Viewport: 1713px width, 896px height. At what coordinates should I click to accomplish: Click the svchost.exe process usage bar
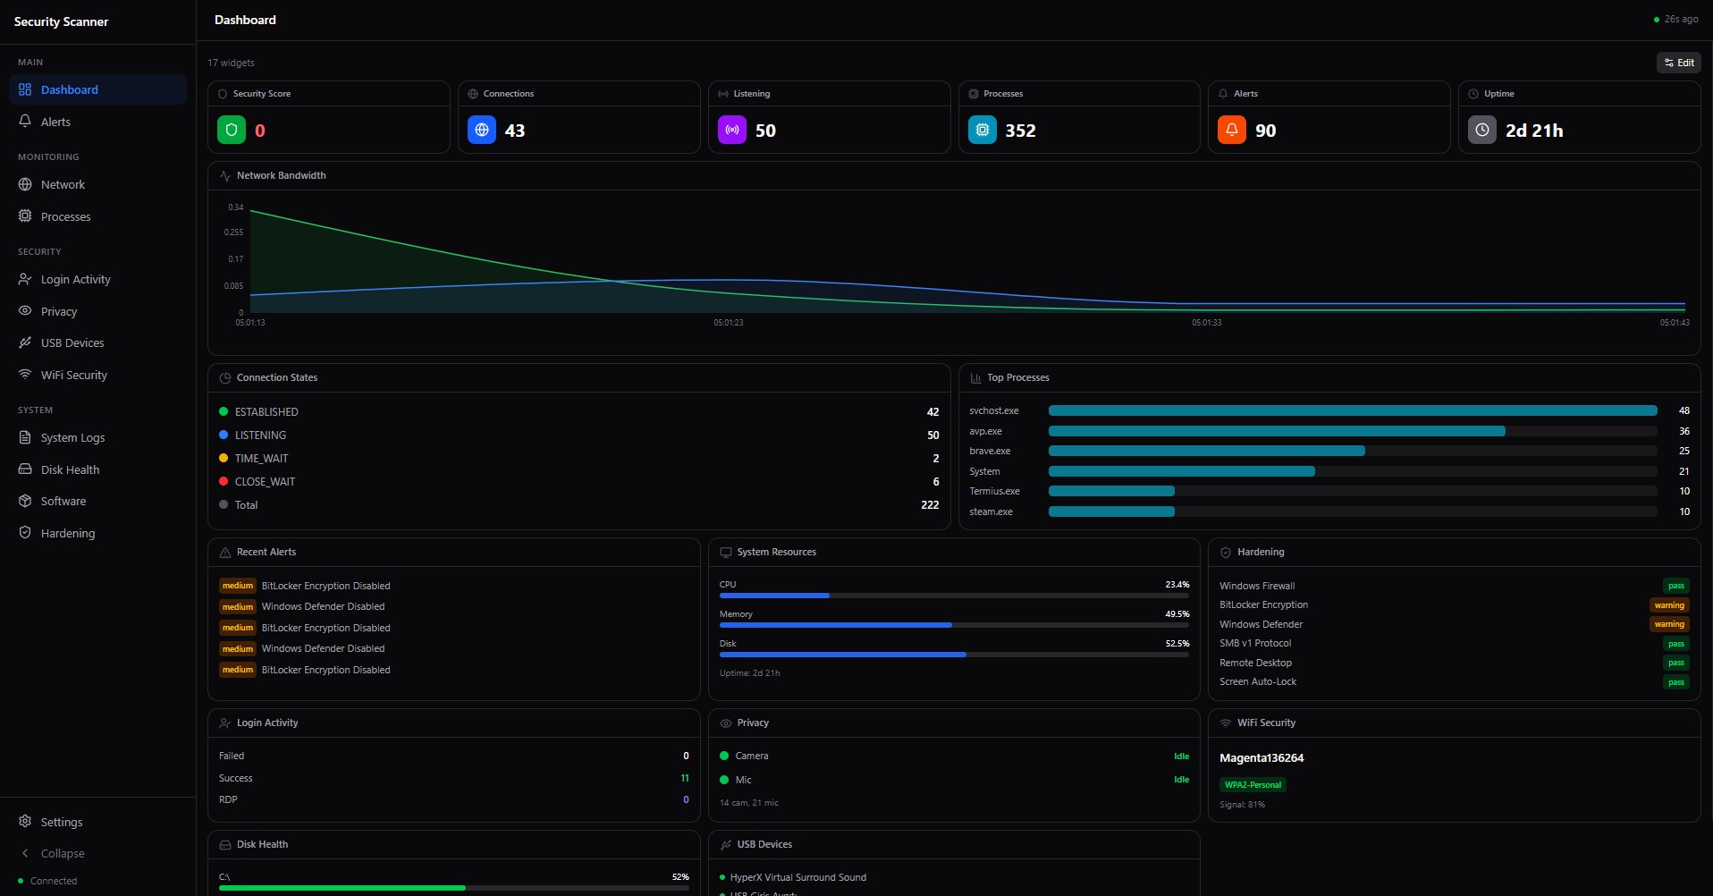(1352, 411)
